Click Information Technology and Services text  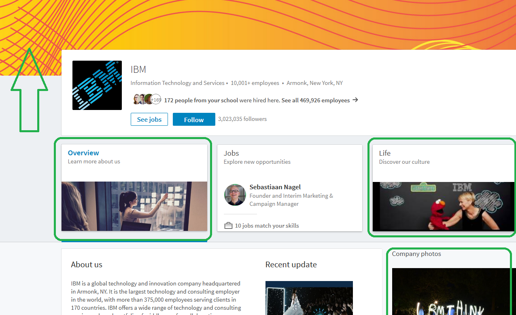178,83
